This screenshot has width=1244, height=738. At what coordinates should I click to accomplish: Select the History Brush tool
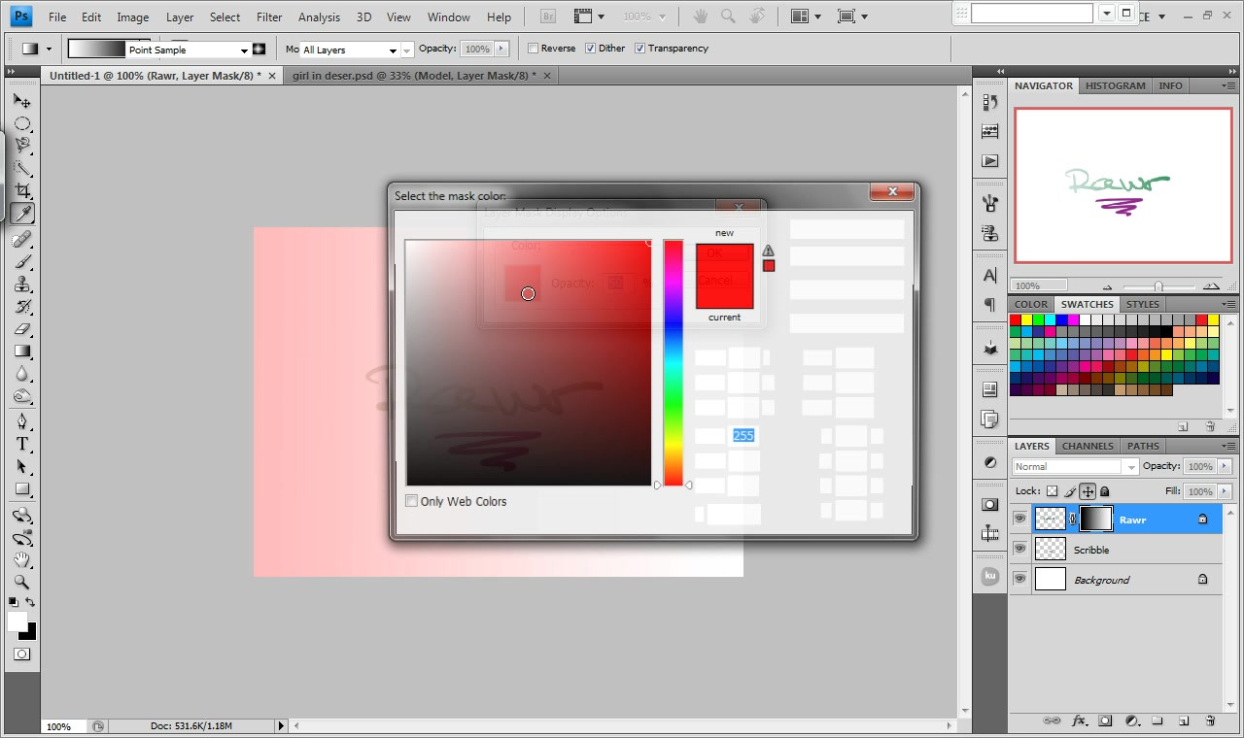click(21, 307)
